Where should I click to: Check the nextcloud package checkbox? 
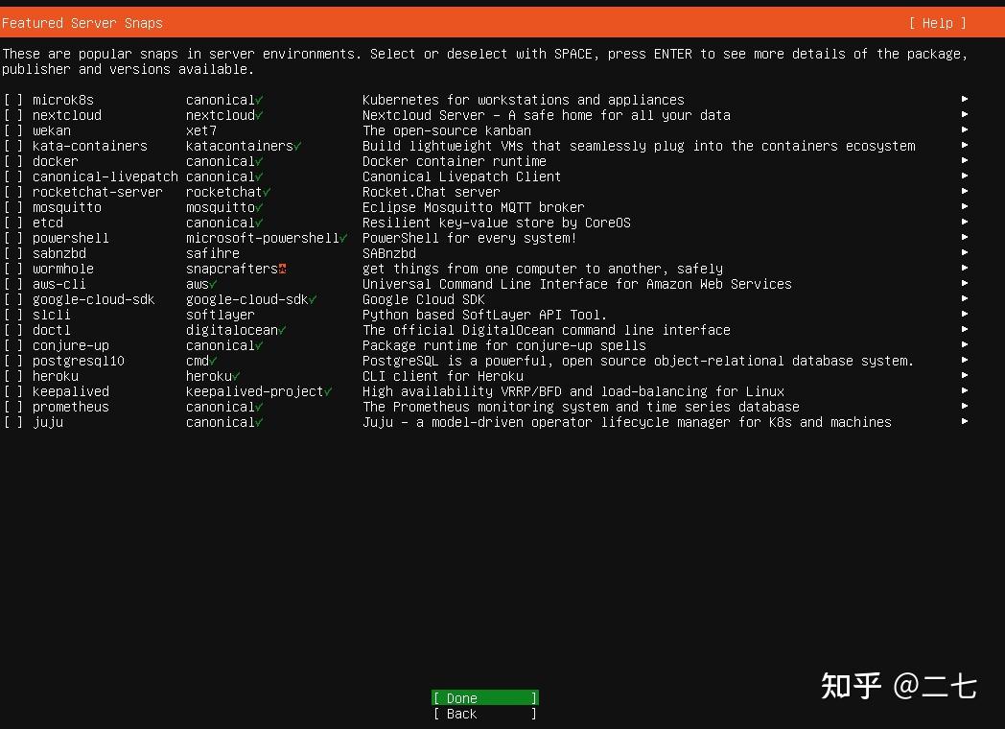(x=13, y=115)
